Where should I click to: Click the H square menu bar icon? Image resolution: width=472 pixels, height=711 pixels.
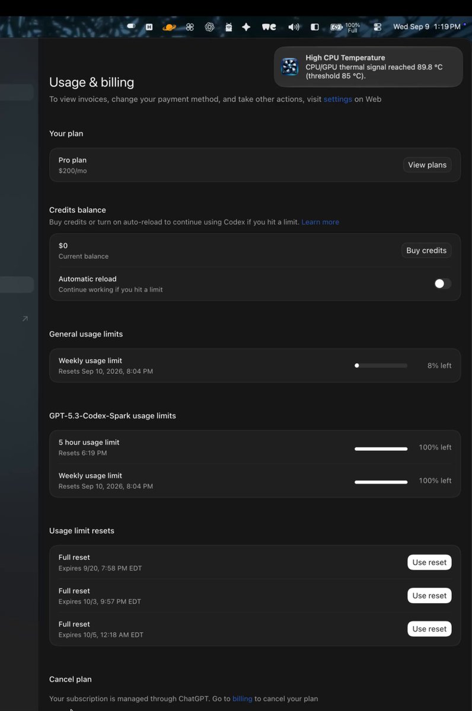149,27
